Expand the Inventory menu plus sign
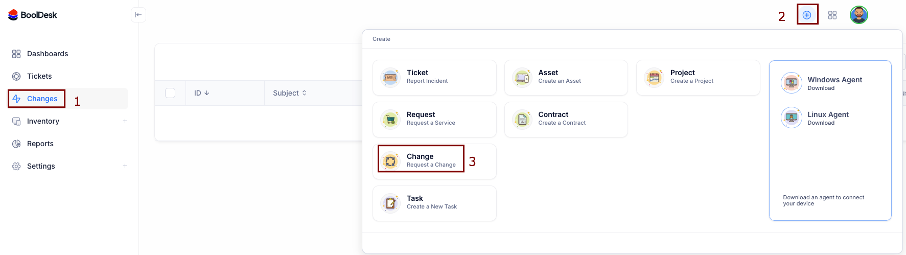The height and width of the screenshot is (255, 906). (x=125, y=121)
